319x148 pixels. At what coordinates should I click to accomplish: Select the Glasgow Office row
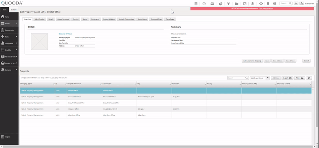(x=165, y=109)
